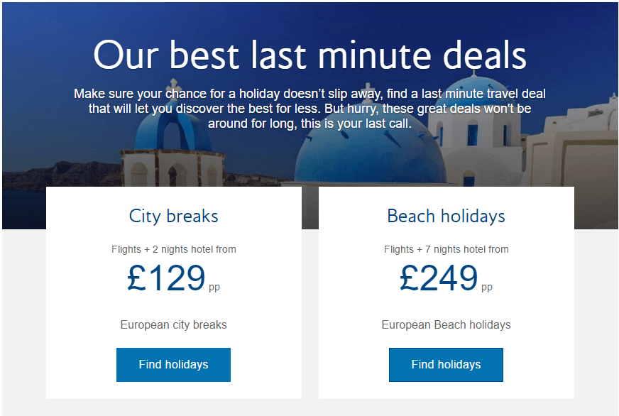
Task: Click the "European Beach holidays" description
Action: click(x=446, y=325)
